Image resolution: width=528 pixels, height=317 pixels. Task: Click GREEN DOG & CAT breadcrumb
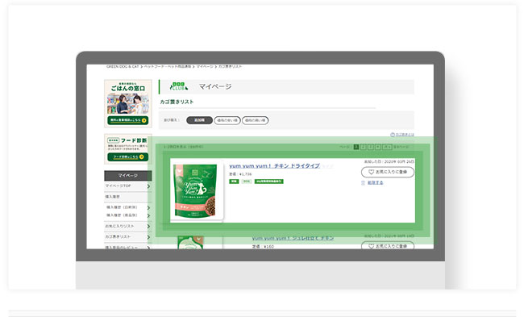[123, 67]
